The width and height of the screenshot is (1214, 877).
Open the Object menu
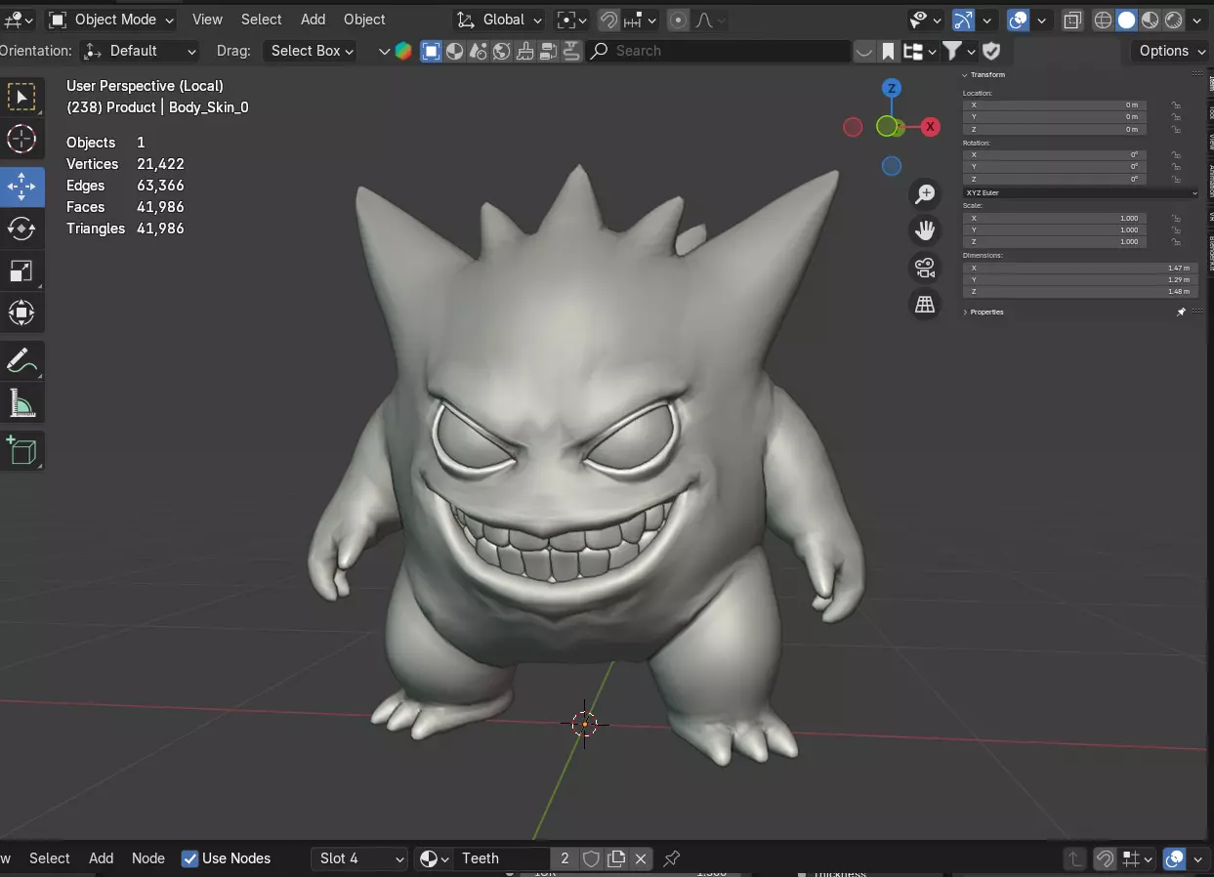pos(364,20)
